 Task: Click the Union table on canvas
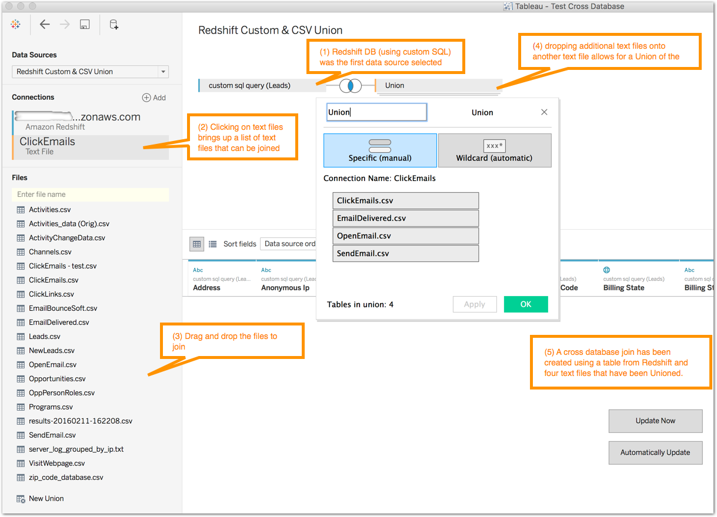[439, 86]
